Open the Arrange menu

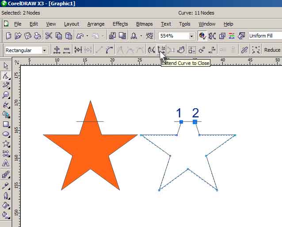point(96,24)
